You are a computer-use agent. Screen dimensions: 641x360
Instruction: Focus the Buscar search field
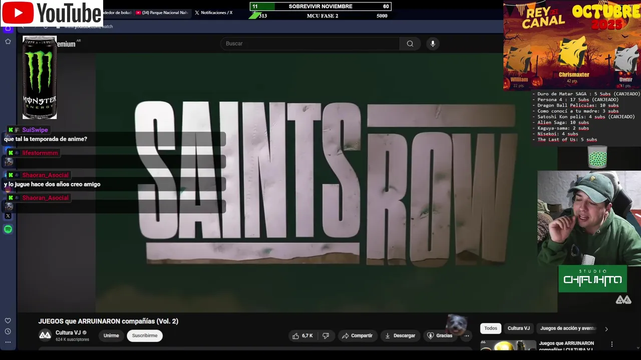click(x=310, y=43)
